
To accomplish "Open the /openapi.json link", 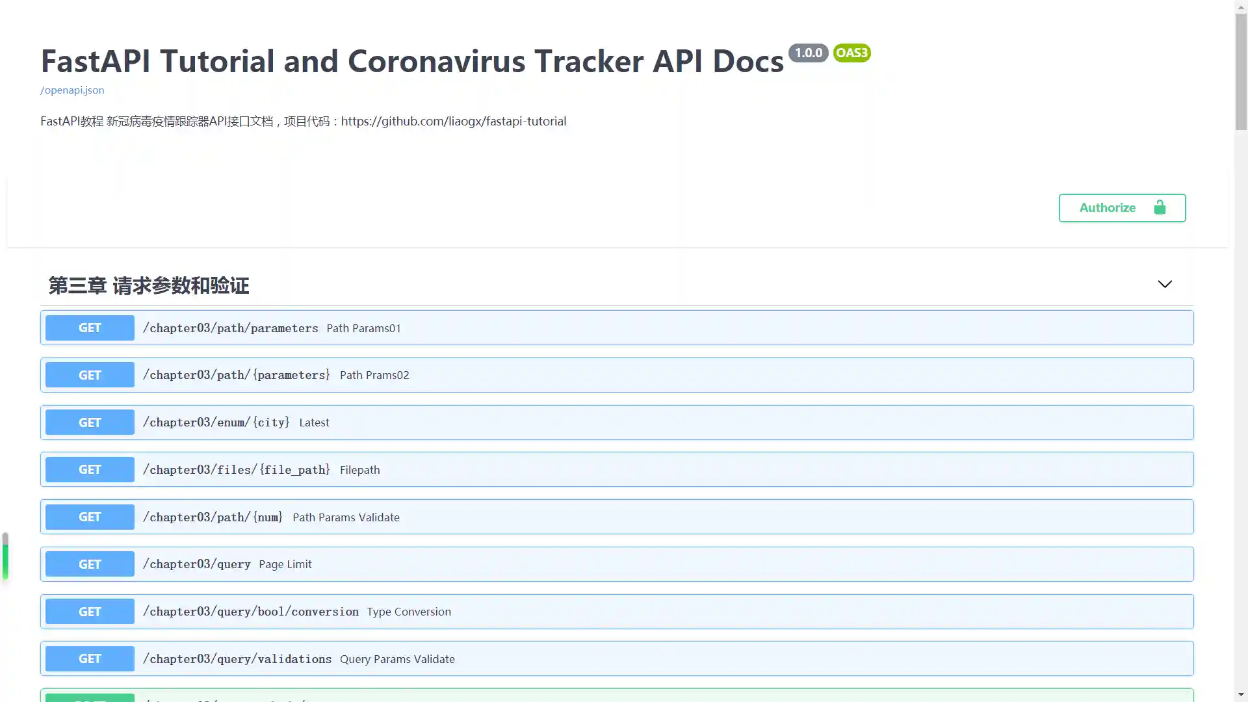I will click(x=72, y=90).
